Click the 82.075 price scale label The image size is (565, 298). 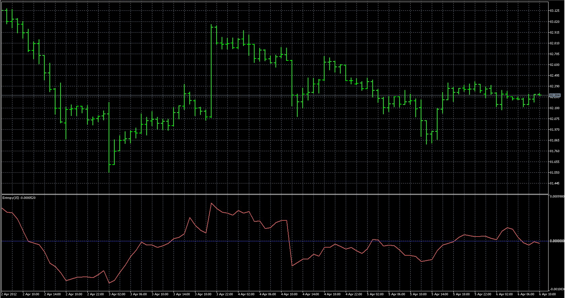(x=555, y=119)
